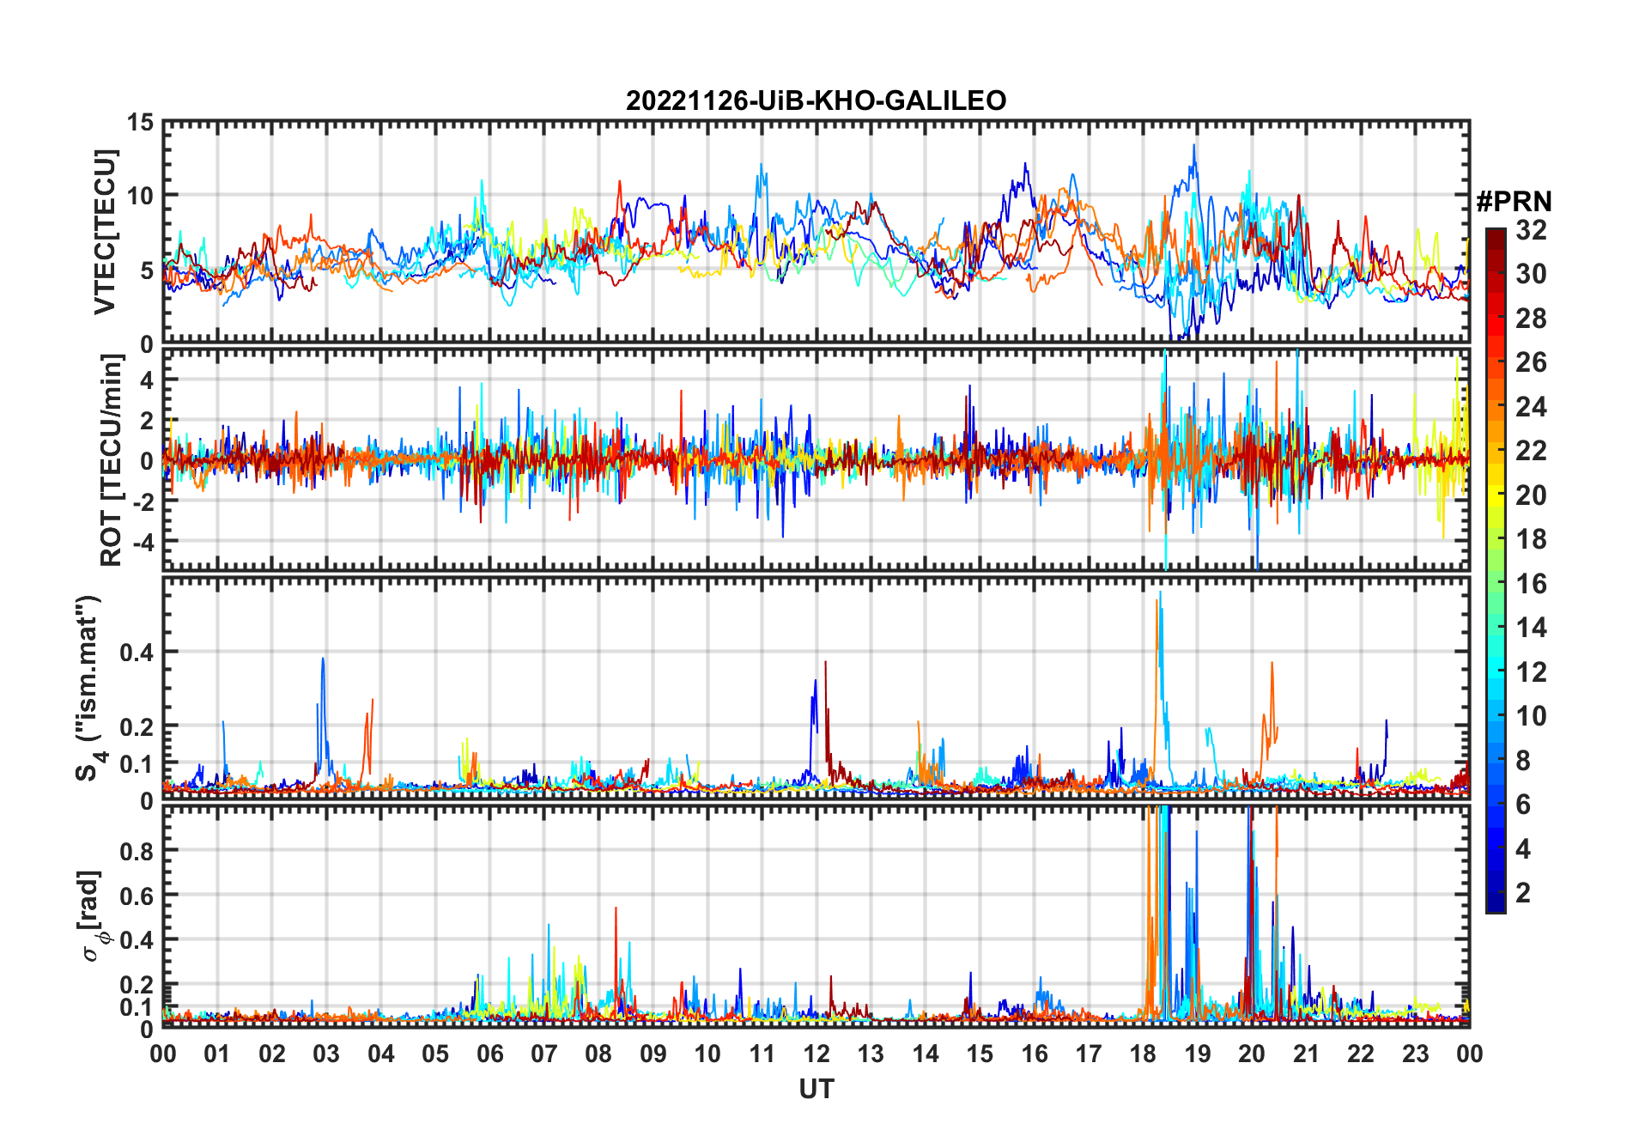Click x-axis hour tick 06

tap(489, 1054)
